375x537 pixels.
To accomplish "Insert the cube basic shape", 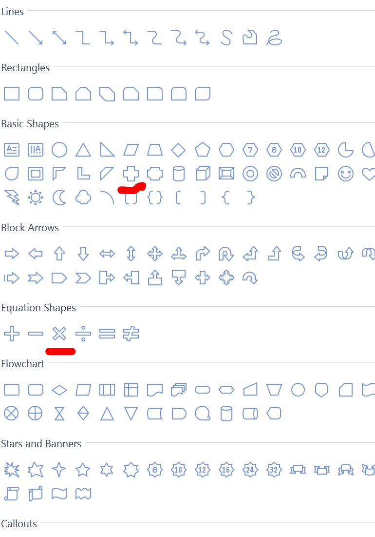I will tap(203, 174).
